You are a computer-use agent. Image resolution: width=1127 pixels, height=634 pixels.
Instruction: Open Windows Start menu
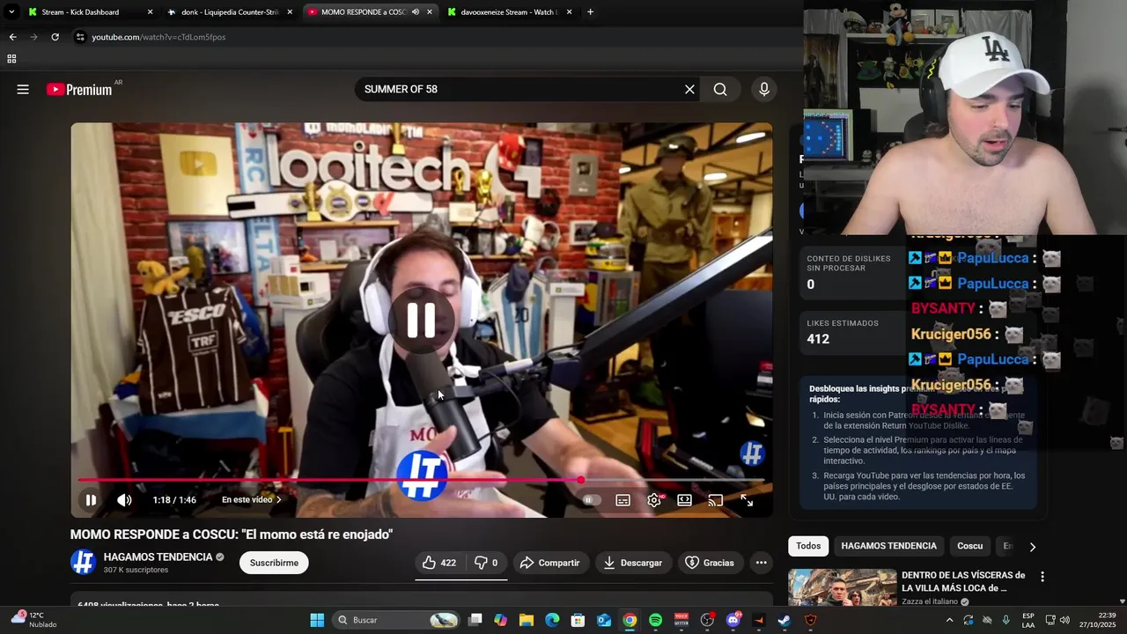tap(317, 620)
